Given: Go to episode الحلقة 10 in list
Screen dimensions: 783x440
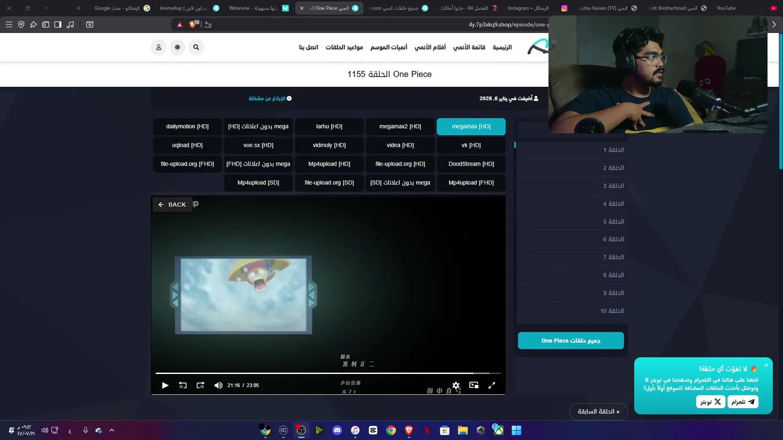Looking at the screenshot, I should [571, 310].
